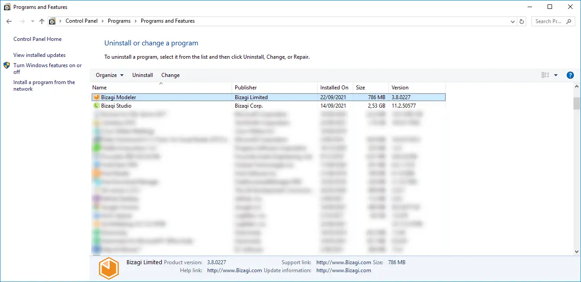The image size is (581, 282).
Task: Open Help with the blue question mark
Action: click(570, 75)
